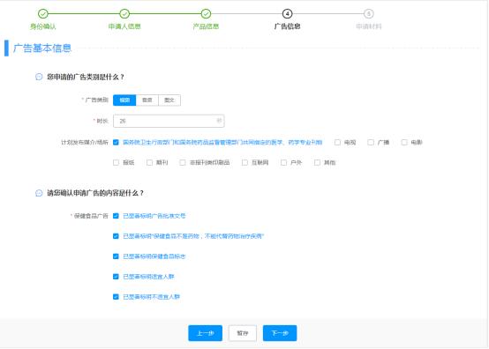Uncheck 已显著标明适宜人群 checkbox
The height and width of the screenshot is (349, 489).
coord(116,277)
